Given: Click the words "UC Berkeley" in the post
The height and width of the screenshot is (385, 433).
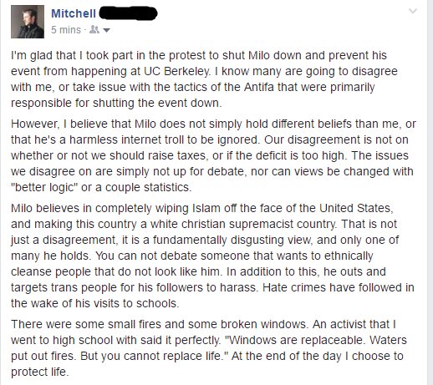Looking at the screenshot, I should tap(176, 71).
